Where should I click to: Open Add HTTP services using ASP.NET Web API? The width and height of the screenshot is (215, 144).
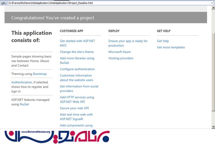tap(77, 99)
